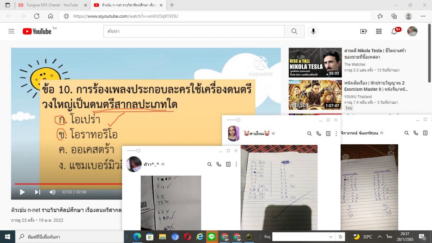
Task: Show hidden system tray icons
Action: (x=379, y=237)
